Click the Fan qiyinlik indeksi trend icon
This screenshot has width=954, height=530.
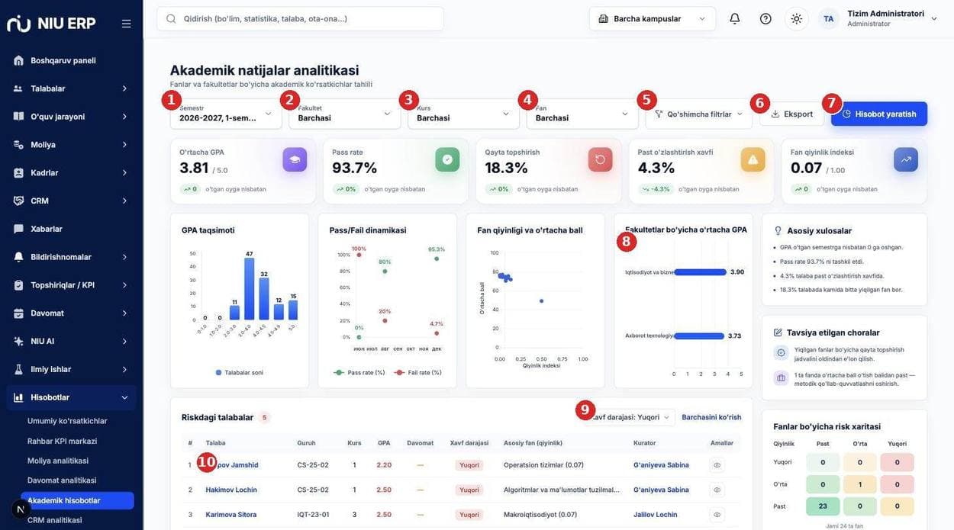[906, 159]
